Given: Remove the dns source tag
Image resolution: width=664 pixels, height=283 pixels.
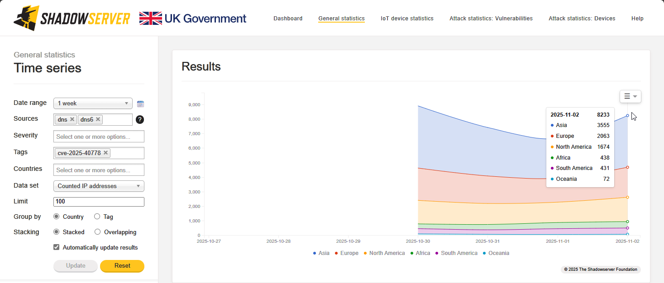Looking at the screenshot, I should (72, 119).
